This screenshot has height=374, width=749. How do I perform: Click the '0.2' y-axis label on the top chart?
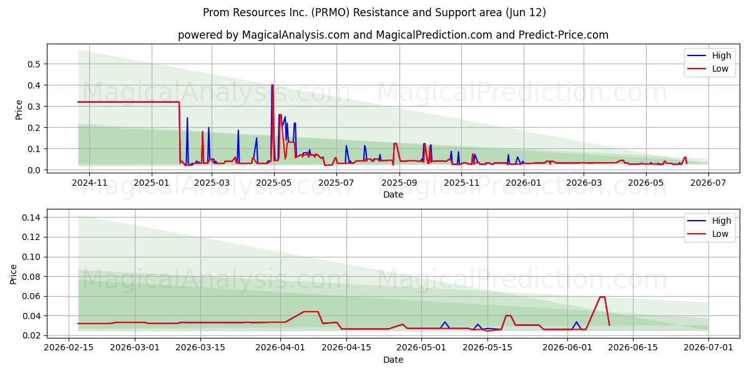34,128
